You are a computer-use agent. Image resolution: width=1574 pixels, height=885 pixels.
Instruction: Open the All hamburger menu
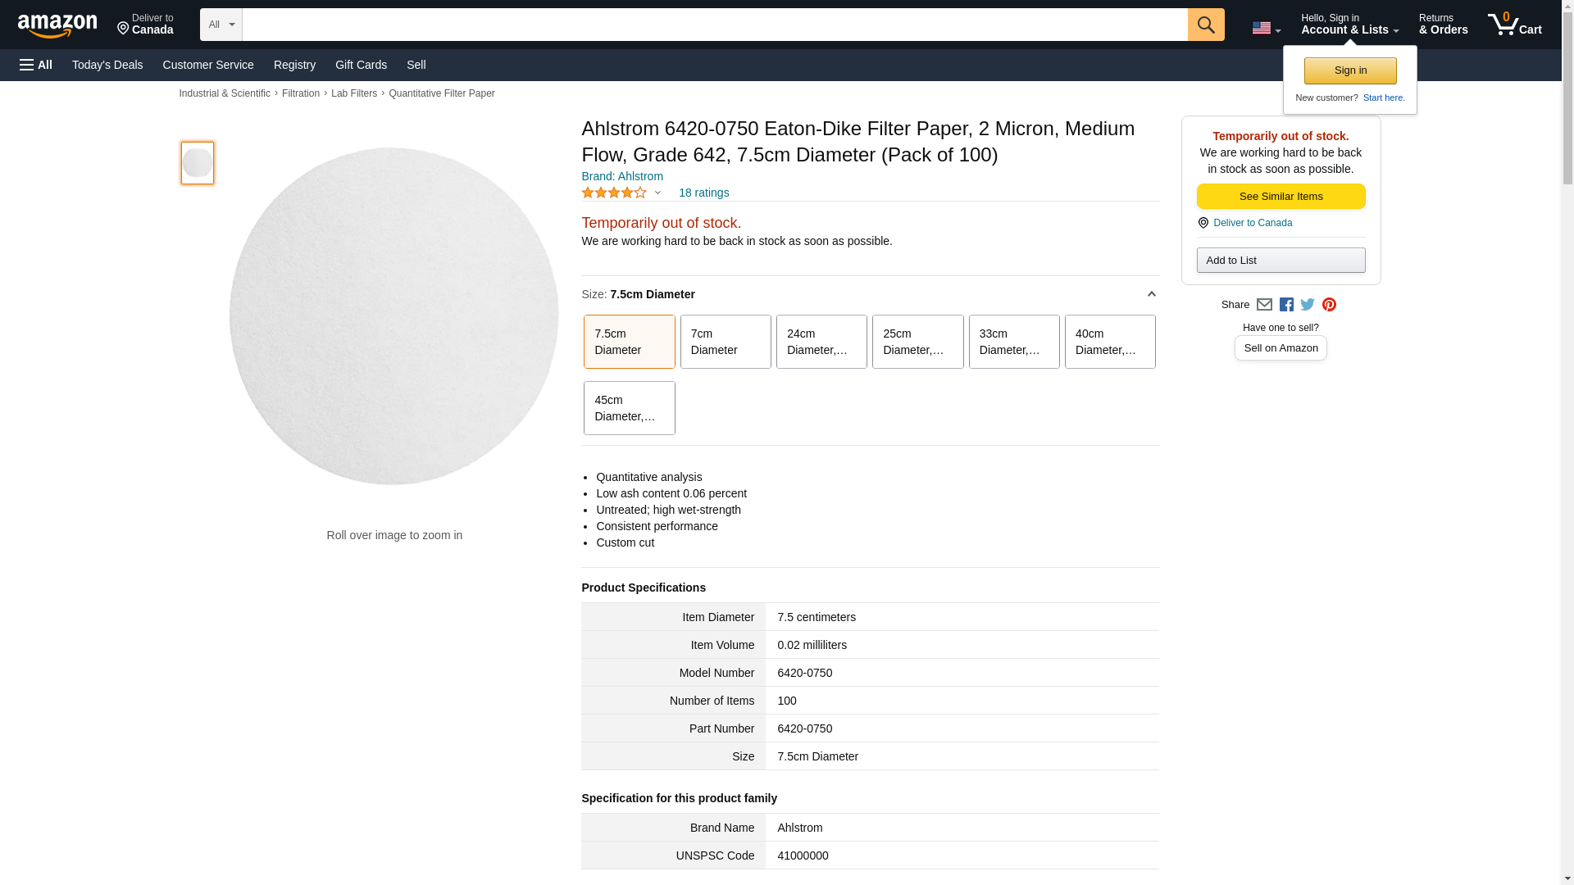[x=36, y=65]
